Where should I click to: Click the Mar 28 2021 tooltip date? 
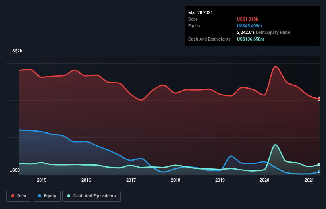pyautogui.click(x=201, y=12)
